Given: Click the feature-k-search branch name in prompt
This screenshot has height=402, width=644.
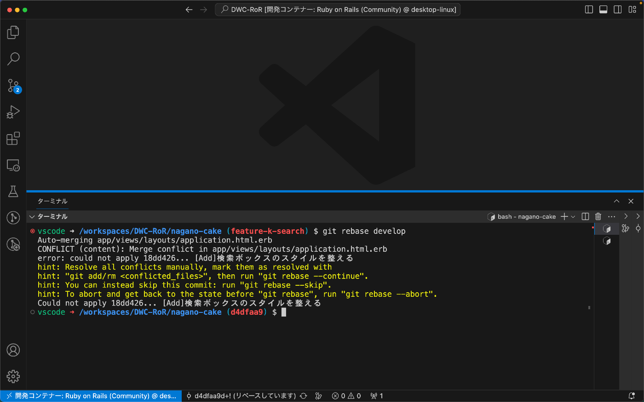Looking at the screenshot, I should [x=268, y=231].
